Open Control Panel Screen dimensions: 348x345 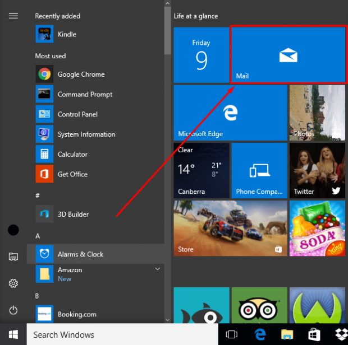pyautogui.click(x=95, y=114)
